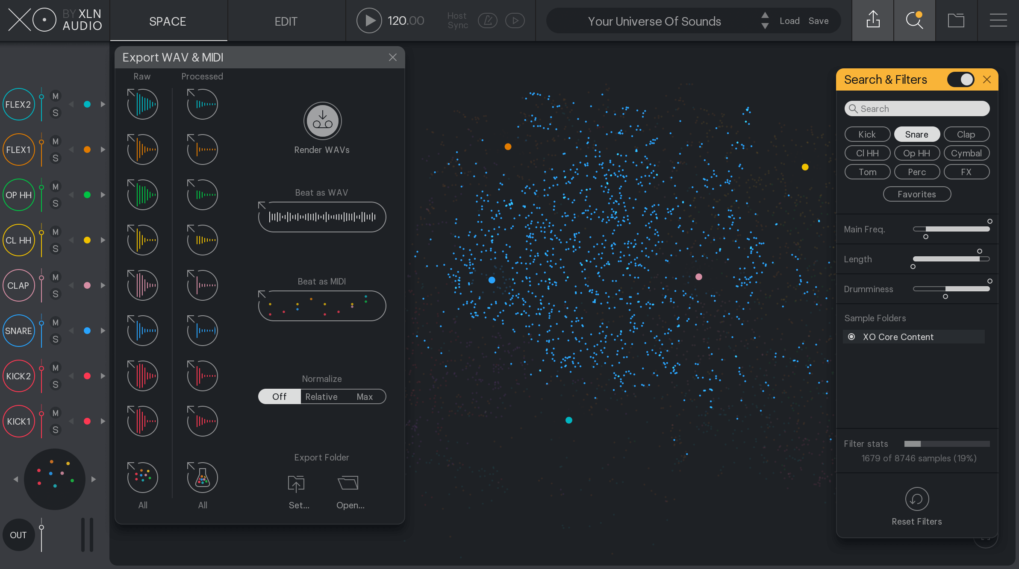
Task: Click Reset Filters button
Action: tap(916, 507)
